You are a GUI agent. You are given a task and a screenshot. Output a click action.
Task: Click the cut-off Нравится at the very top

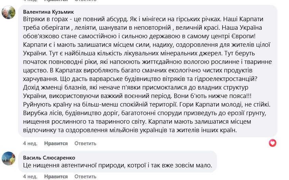point(55,1)
